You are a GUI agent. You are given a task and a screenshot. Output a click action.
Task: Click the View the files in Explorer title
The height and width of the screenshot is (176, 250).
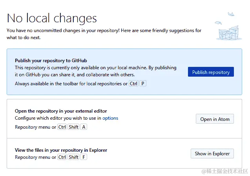click(61, 150)
